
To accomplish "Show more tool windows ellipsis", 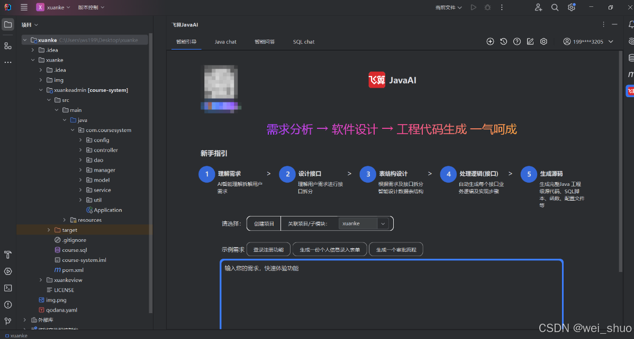I will click(x=8, y=62).
